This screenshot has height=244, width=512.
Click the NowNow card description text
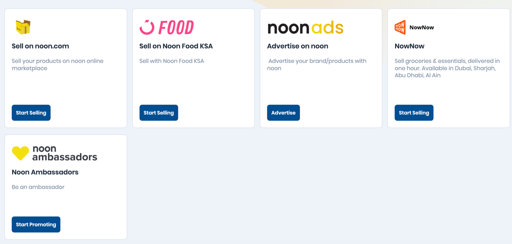pyautogui.click(x=447, y=68)
